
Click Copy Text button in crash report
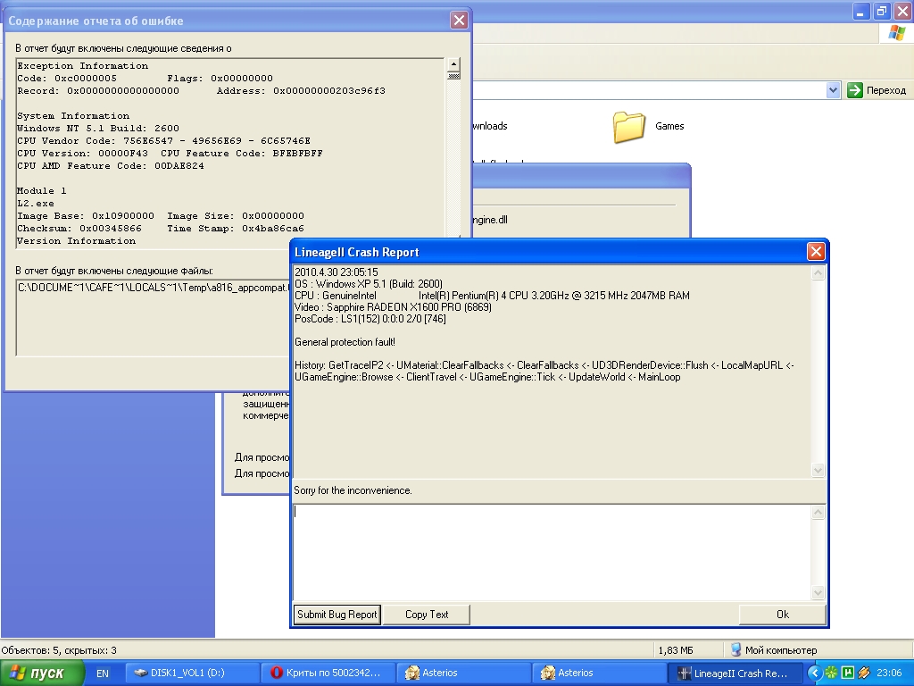(x=426, y=615)
